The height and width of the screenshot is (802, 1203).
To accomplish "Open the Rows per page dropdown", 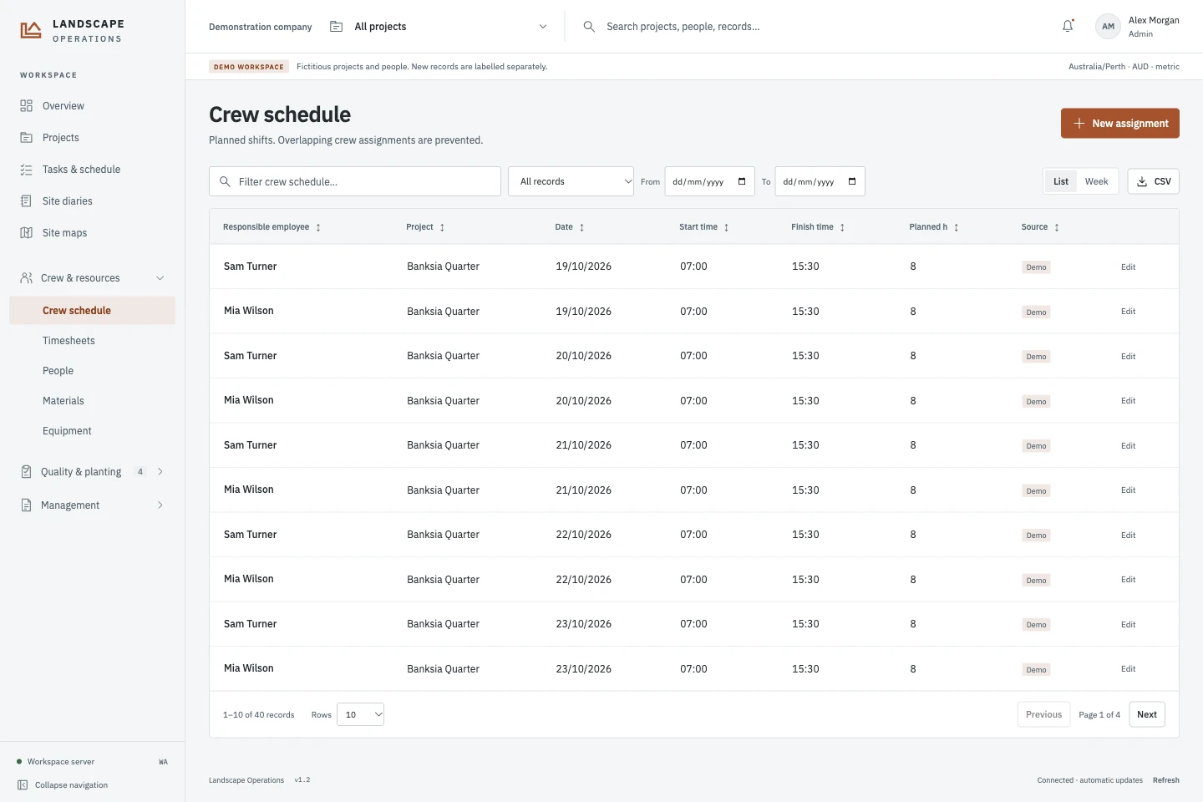I will click(x=360, y=714).
